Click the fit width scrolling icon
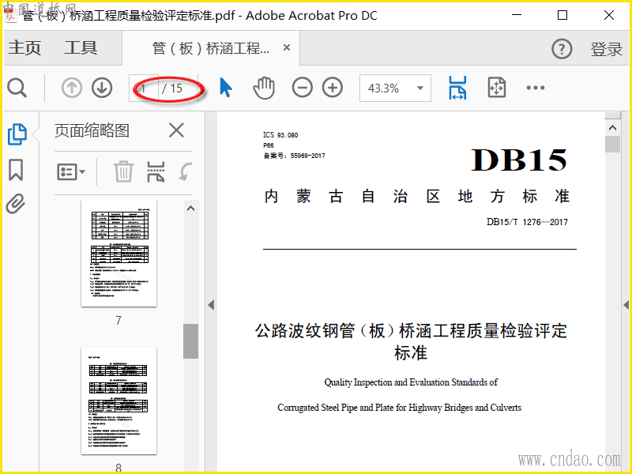632x474 pixels. pyautogui.click(x=458, y=88)
